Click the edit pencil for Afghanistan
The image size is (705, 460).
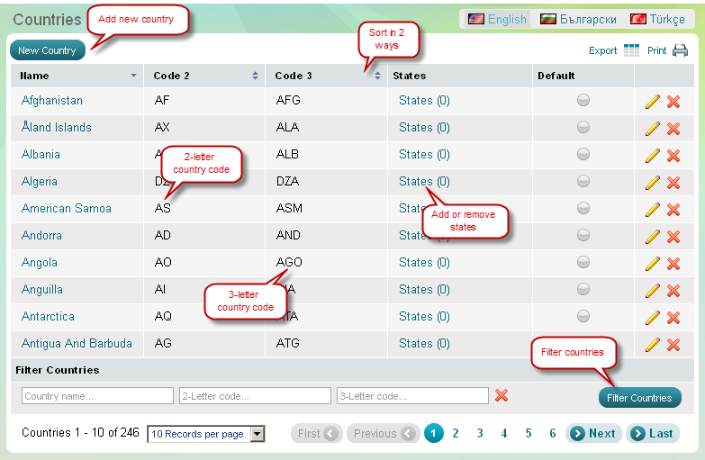point(653,102)
